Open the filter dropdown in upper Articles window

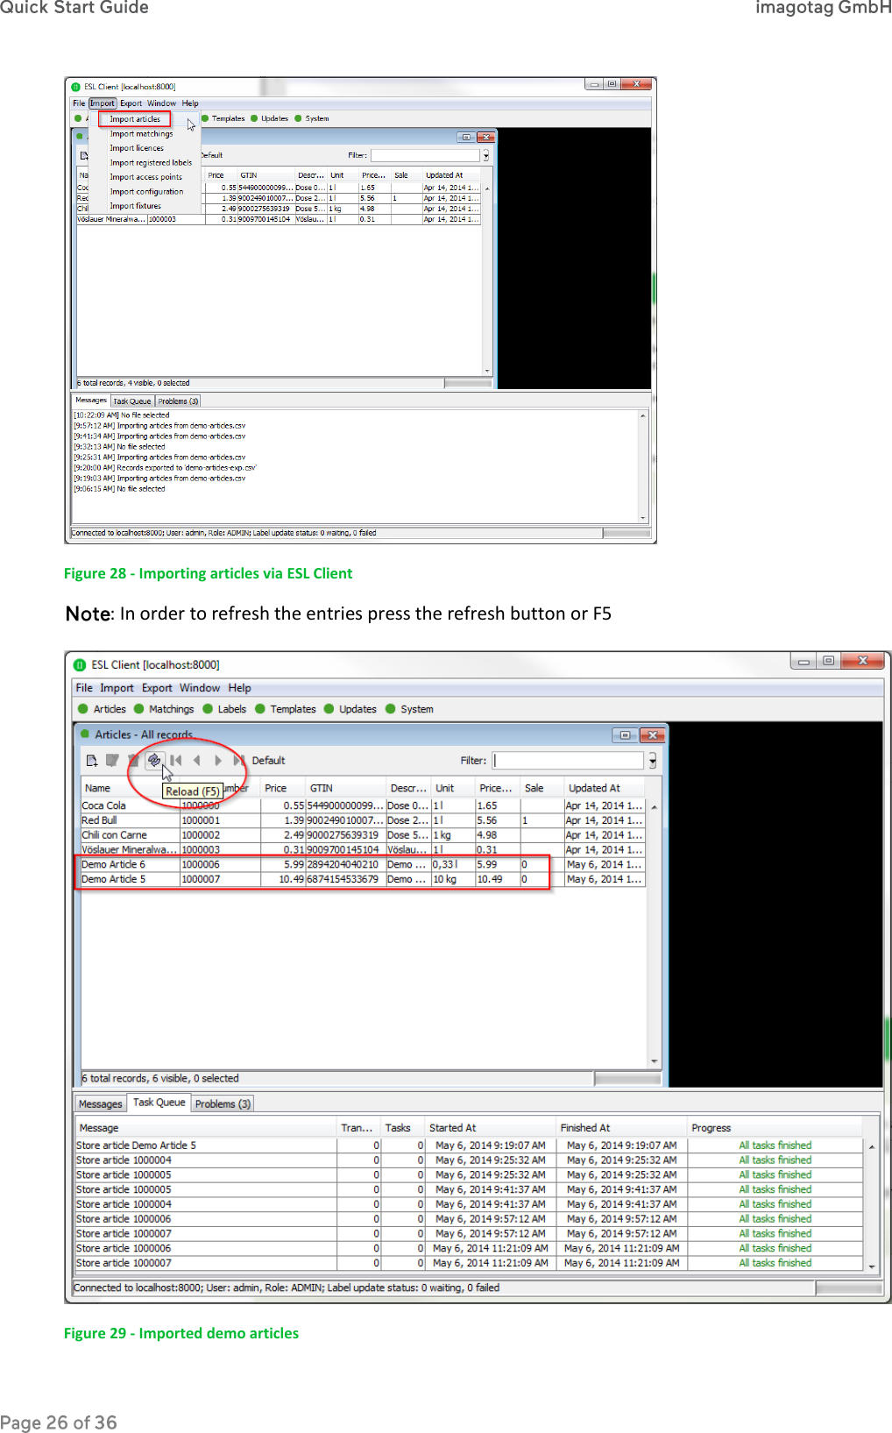click(x=485, y=155)
